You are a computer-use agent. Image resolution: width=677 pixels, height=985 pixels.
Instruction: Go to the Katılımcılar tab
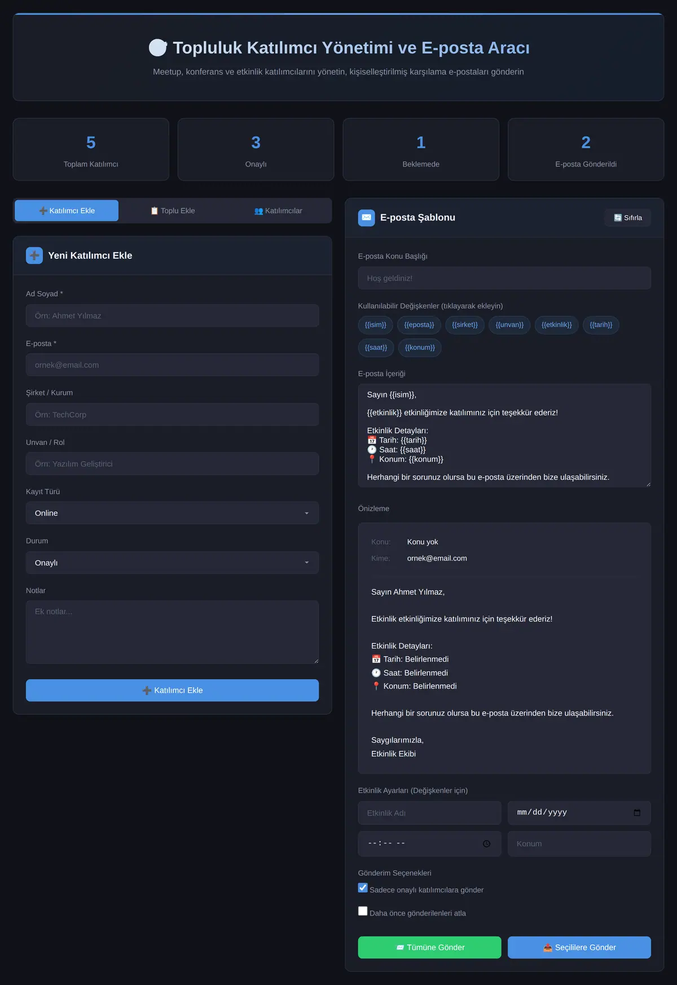(x=278, y=210)
